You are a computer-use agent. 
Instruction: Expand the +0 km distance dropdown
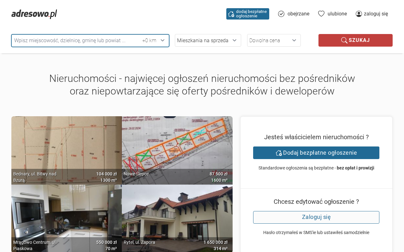coord(154,40)
